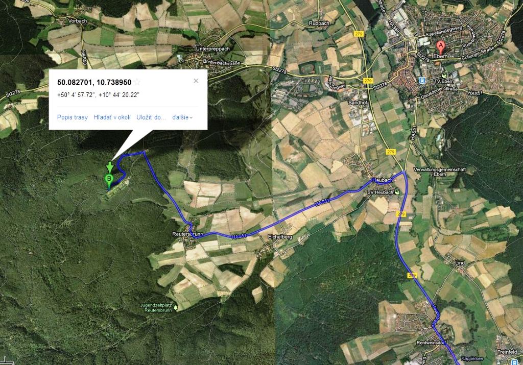Click the Uložiť do... link

(151, 117)
